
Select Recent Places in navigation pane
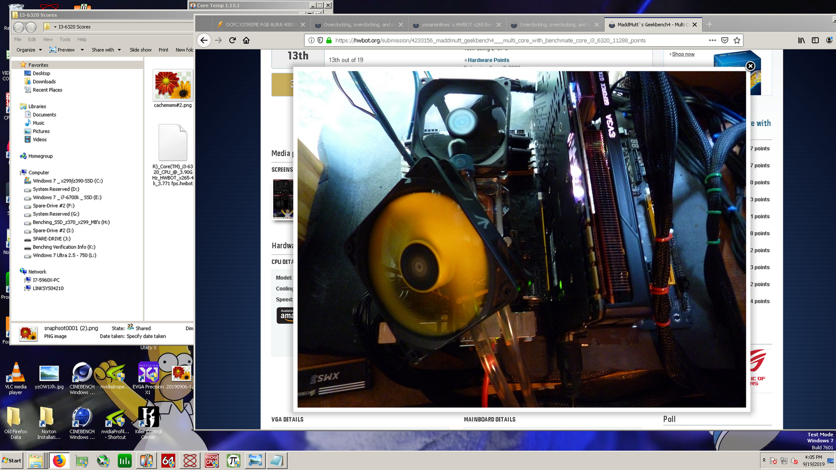pos(47,90)
